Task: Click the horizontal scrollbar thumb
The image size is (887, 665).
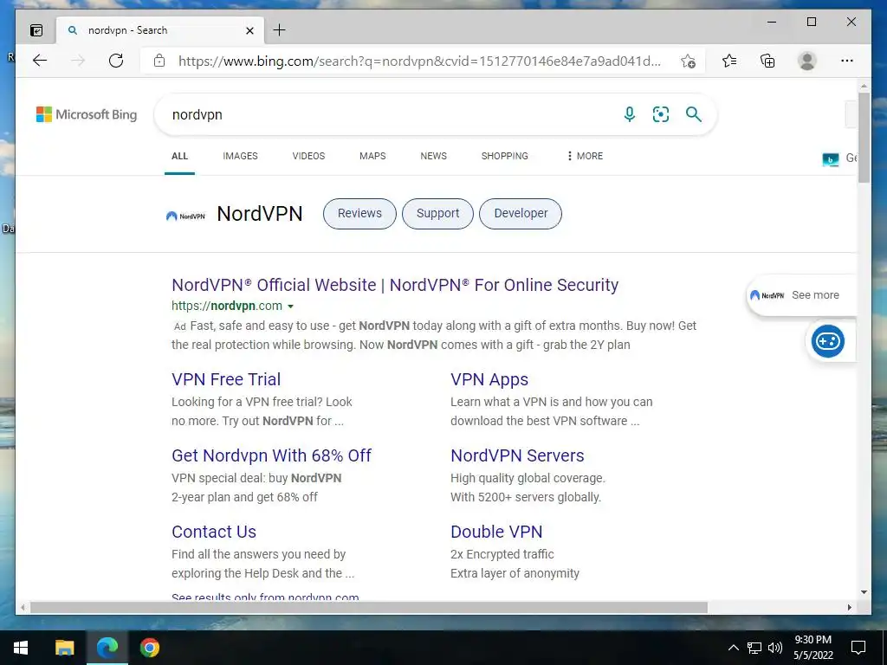Action: coord(369,607)
